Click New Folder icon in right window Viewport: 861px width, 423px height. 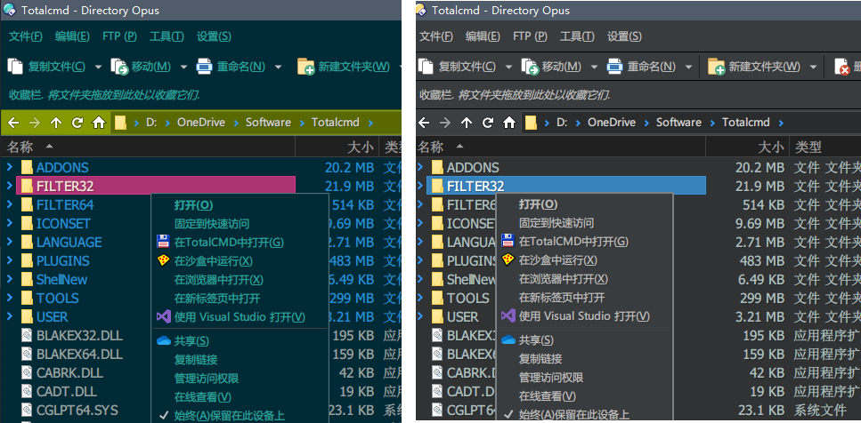point(717,67)
